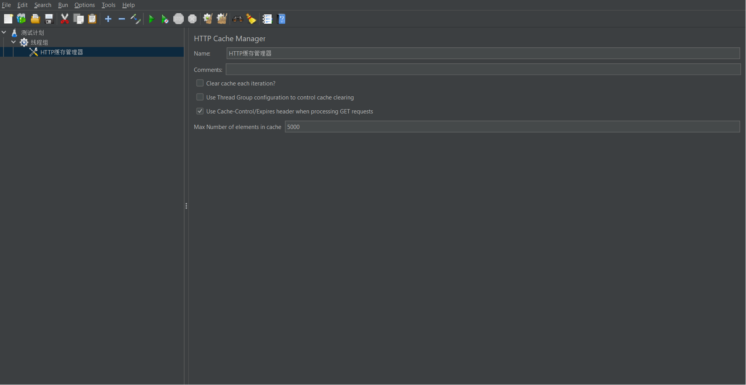Click Start no pauses icon
Image resolution: width=746 pixels, height=385 pixels.
click(x=165, y=19)
